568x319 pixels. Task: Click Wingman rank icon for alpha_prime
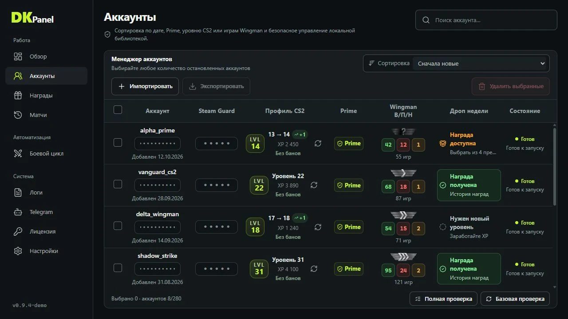(403, 131)
